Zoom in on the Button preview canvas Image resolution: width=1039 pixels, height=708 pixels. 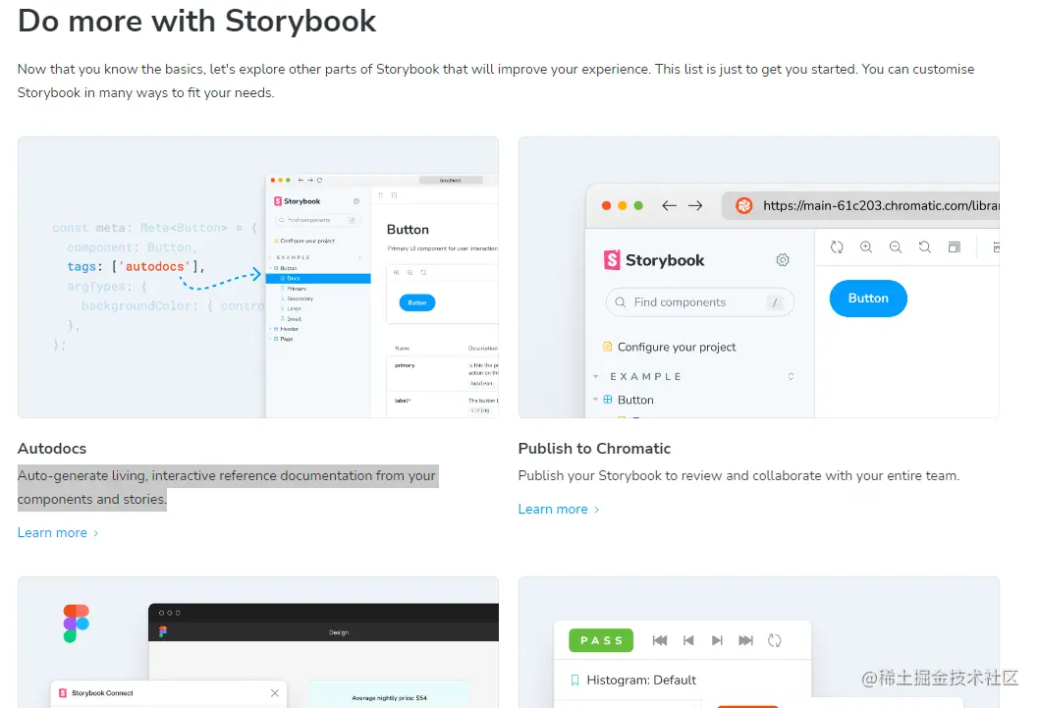866,246
